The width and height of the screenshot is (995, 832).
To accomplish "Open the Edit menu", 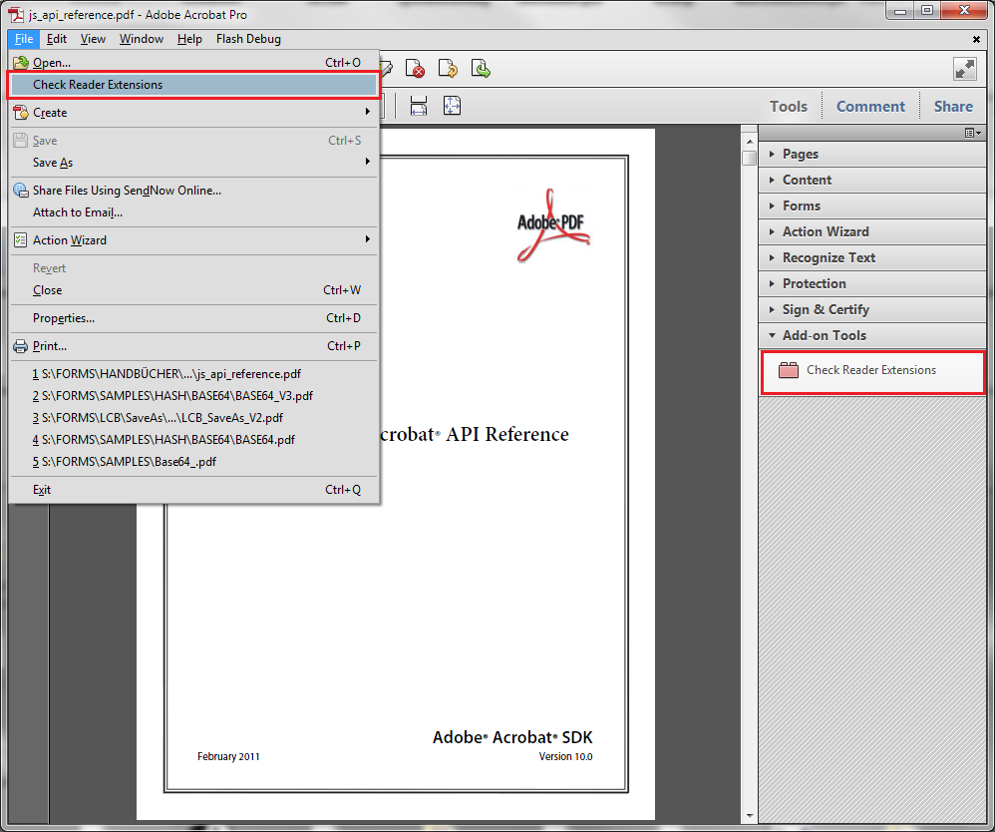I will click(57, 39).
